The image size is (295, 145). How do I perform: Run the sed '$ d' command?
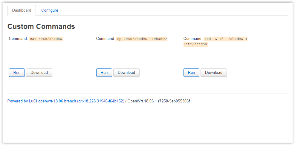point(191,73)
